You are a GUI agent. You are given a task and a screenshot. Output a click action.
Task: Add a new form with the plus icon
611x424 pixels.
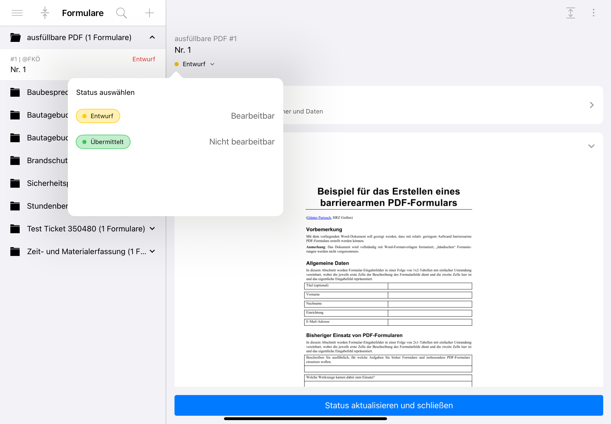(149, 13)
